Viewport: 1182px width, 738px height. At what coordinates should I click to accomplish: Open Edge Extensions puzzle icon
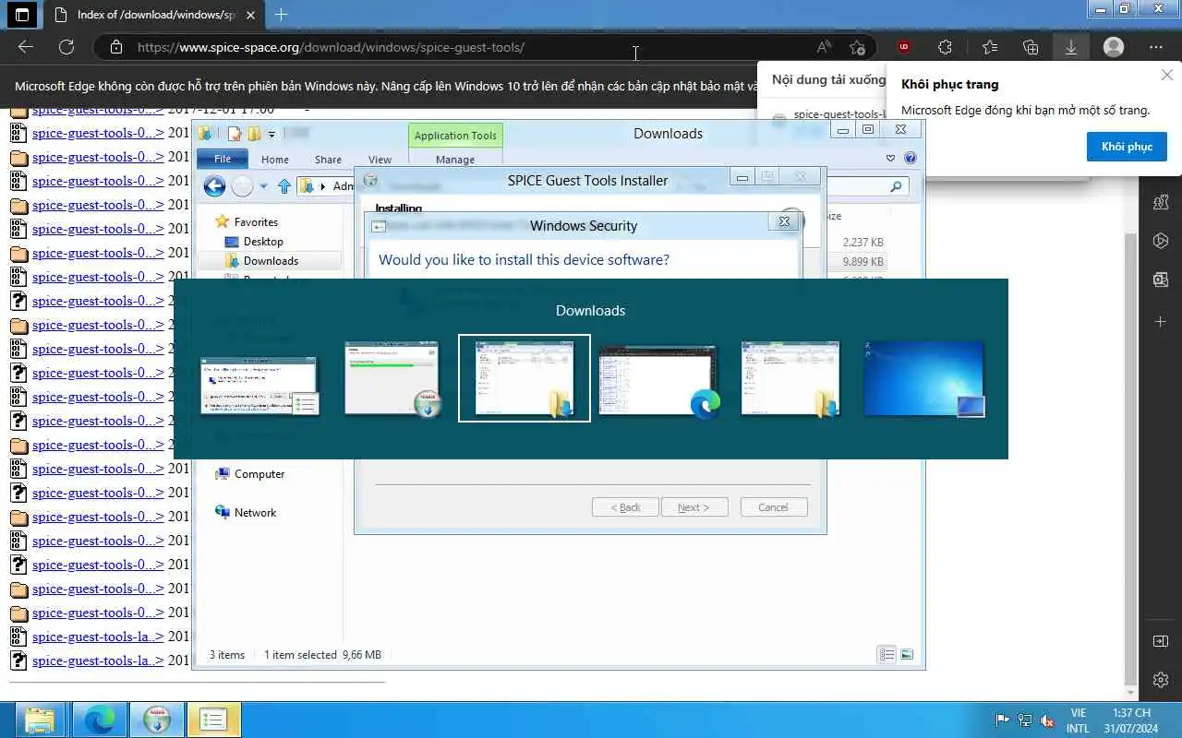[x=945, y=47]
